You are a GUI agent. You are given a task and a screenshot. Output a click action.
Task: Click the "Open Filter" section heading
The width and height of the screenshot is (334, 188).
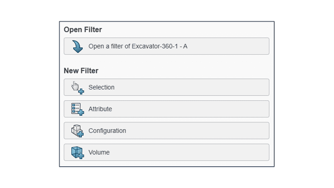(83, 30)
